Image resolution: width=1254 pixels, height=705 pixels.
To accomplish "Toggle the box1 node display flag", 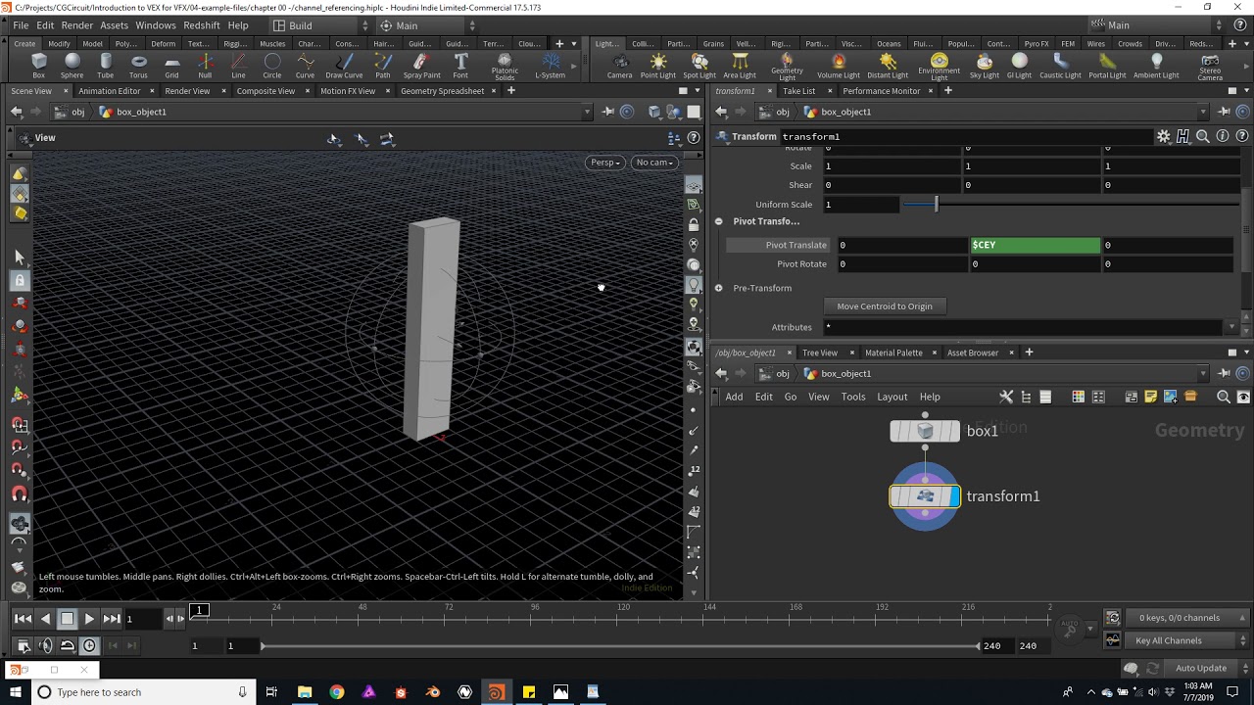I will tap(954, 431).
